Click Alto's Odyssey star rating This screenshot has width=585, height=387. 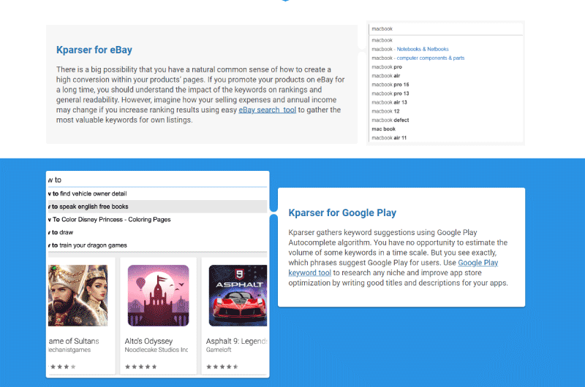point(140,367)
